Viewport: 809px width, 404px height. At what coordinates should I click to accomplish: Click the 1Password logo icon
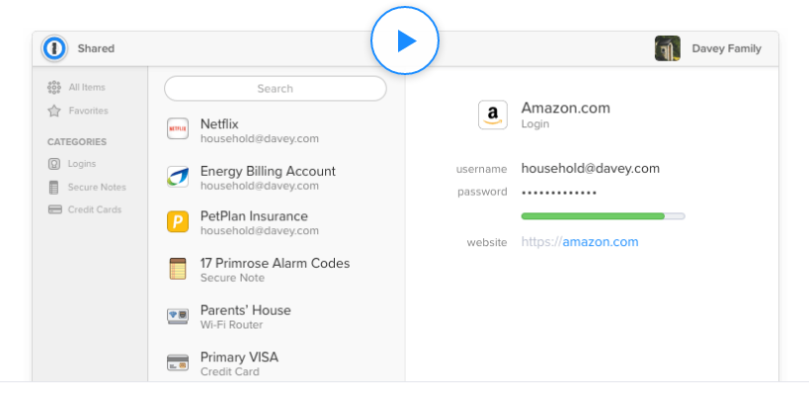point(54,48)
